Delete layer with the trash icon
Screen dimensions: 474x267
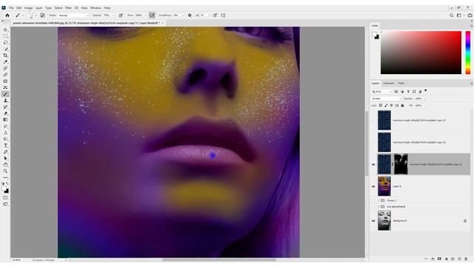466,259
